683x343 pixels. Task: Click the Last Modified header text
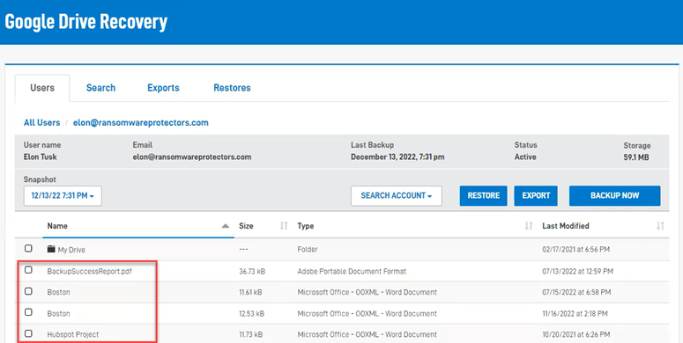point(566,226)
